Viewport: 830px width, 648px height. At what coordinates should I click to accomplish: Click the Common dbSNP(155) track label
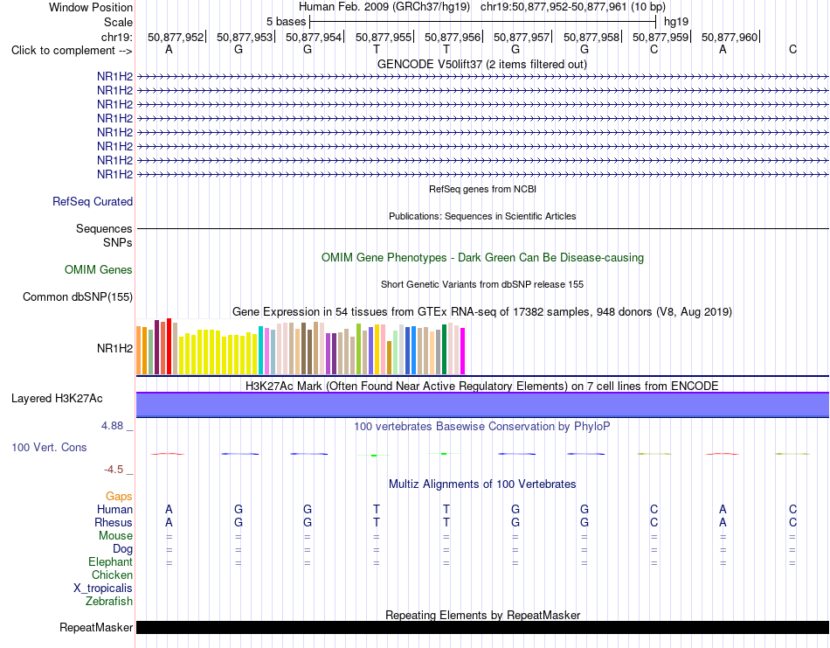coord(77,296)
